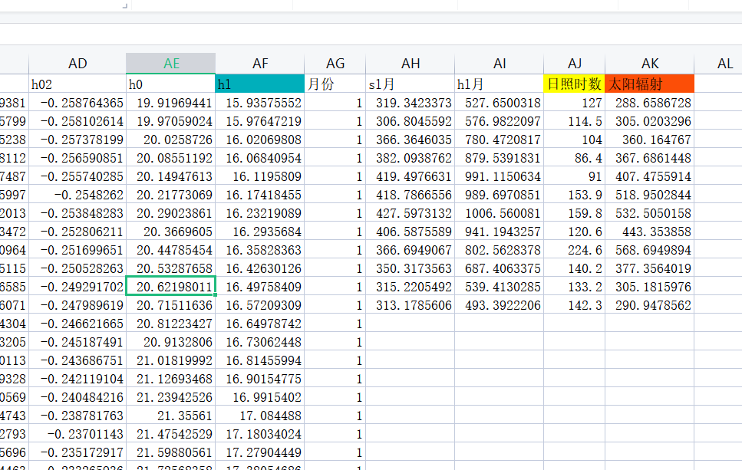The image size is (742, 470).
Task: Select cell containing 532.5050158
Action: click(650, 213)
